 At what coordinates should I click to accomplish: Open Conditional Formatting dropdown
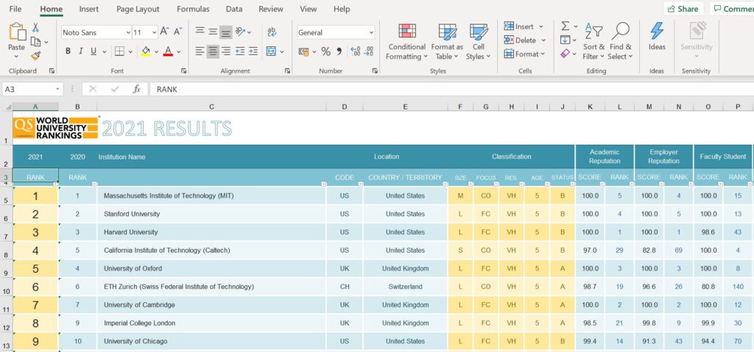pyautogui.click(x=406, y=42)
